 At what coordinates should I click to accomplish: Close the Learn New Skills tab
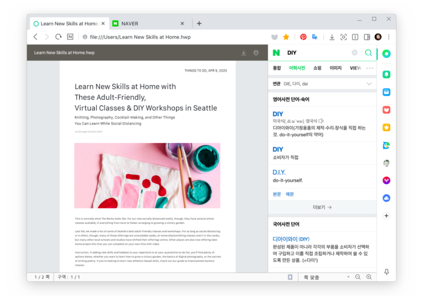(x=103, y=24)
